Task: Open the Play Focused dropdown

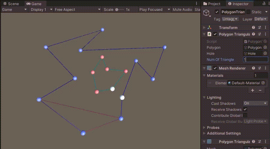Action: pyautogui.click(x=154, y=10)
